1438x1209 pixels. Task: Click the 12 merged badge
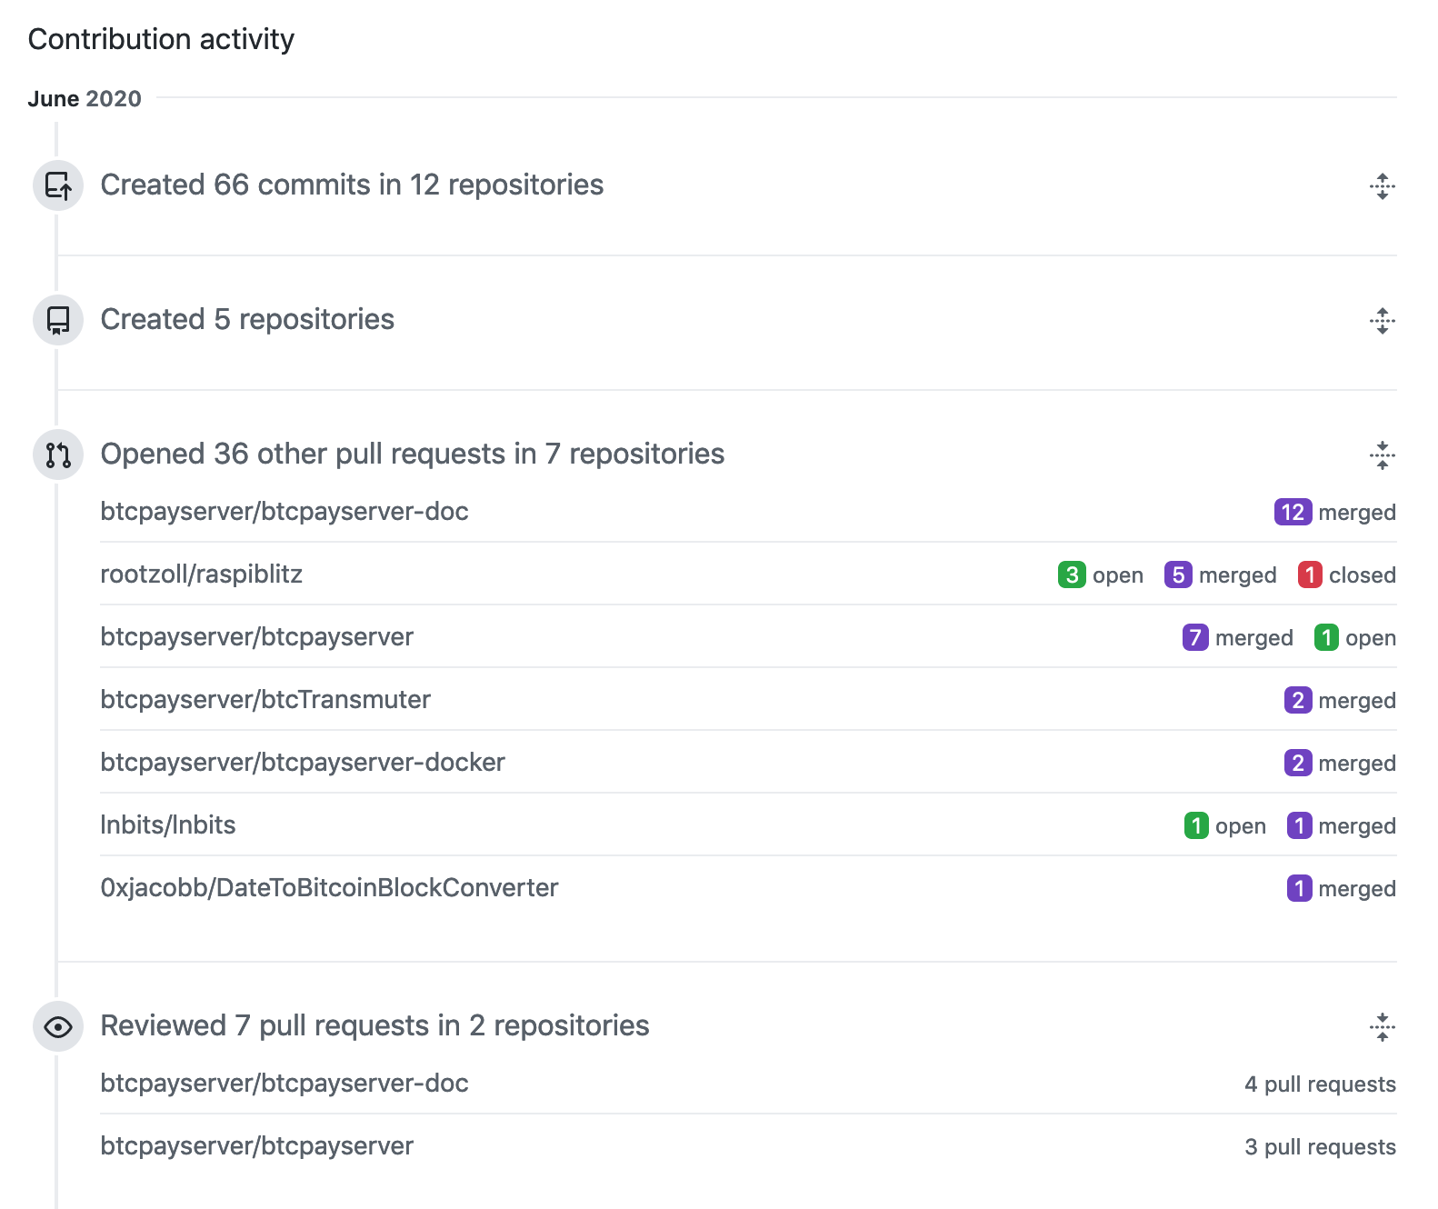tap(1334, 513)
